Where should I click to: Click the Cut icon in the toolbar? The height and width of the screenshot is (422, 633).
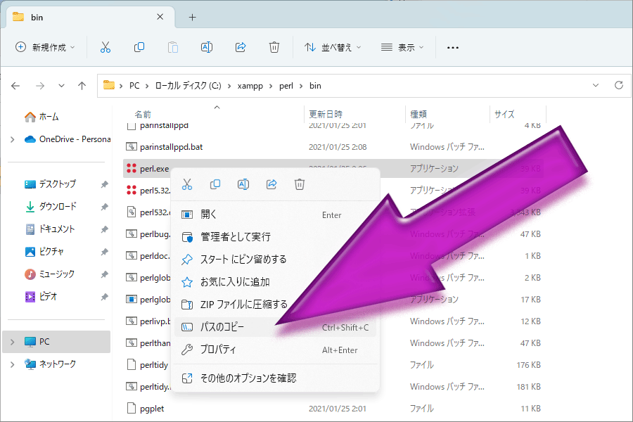pos(105,47)
